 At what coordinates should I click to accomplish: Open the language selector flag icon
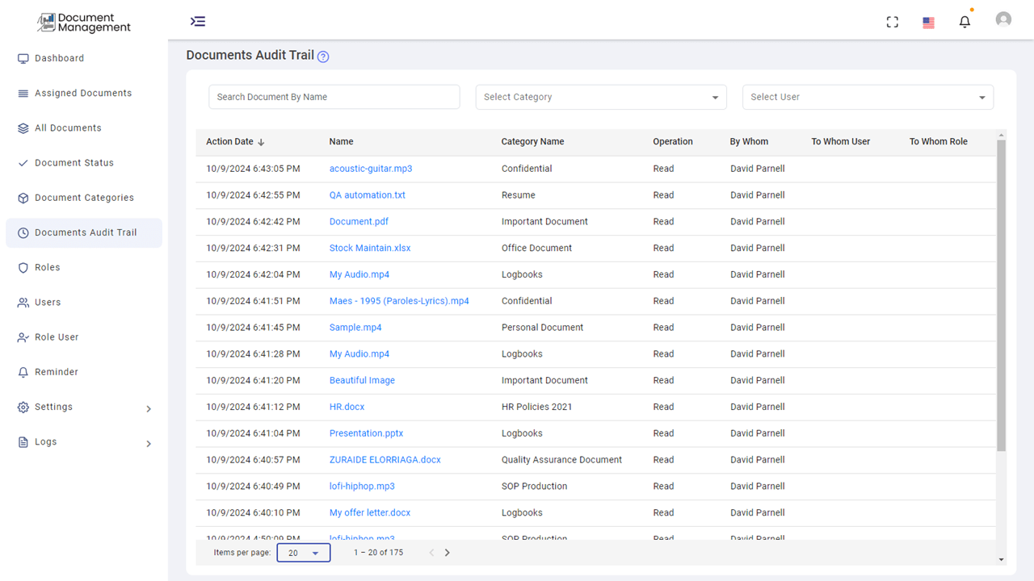[x=928, y=23]
